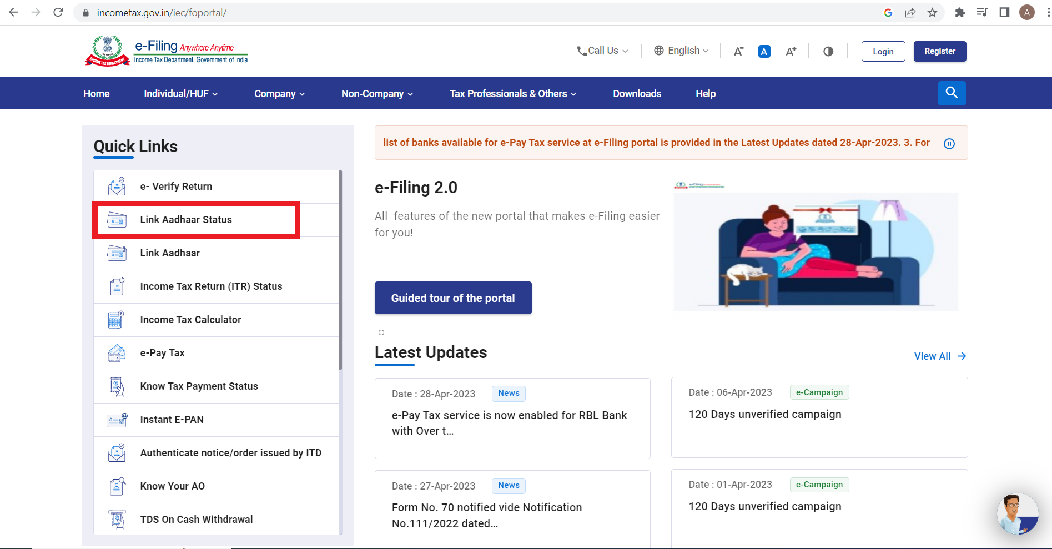This screenshot has height=549, width=1052.
Task: Click the Link Aadhaar card icon
Action: click(117, 253)
